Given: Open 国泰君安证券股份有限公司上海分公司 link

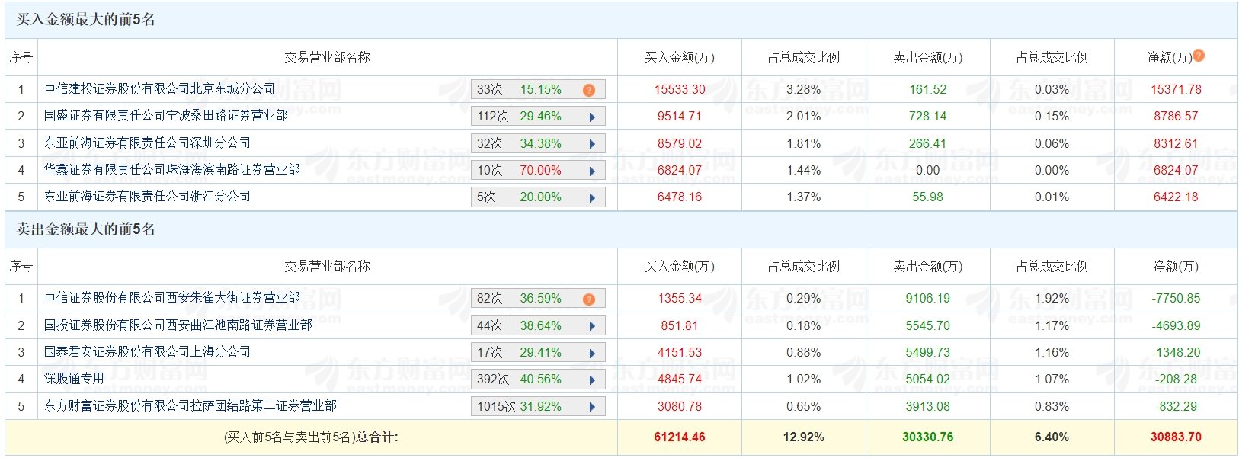Looking at the screenshot, I should click(x=147, y=351).
